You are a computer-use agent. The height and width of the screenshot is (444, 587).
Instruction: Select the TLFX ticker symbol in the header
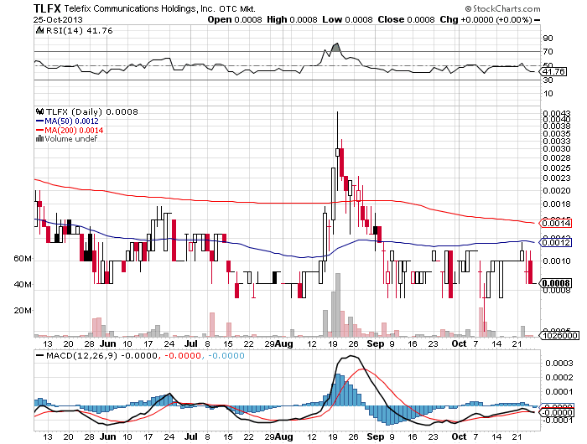tap(47, 8)
